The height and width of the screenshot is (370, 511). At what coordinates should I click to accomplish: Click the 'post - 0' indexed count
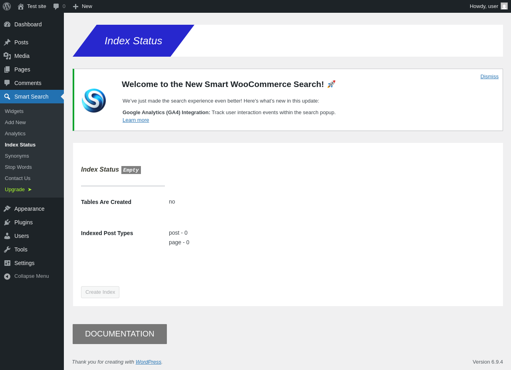[x=178, y=233]
